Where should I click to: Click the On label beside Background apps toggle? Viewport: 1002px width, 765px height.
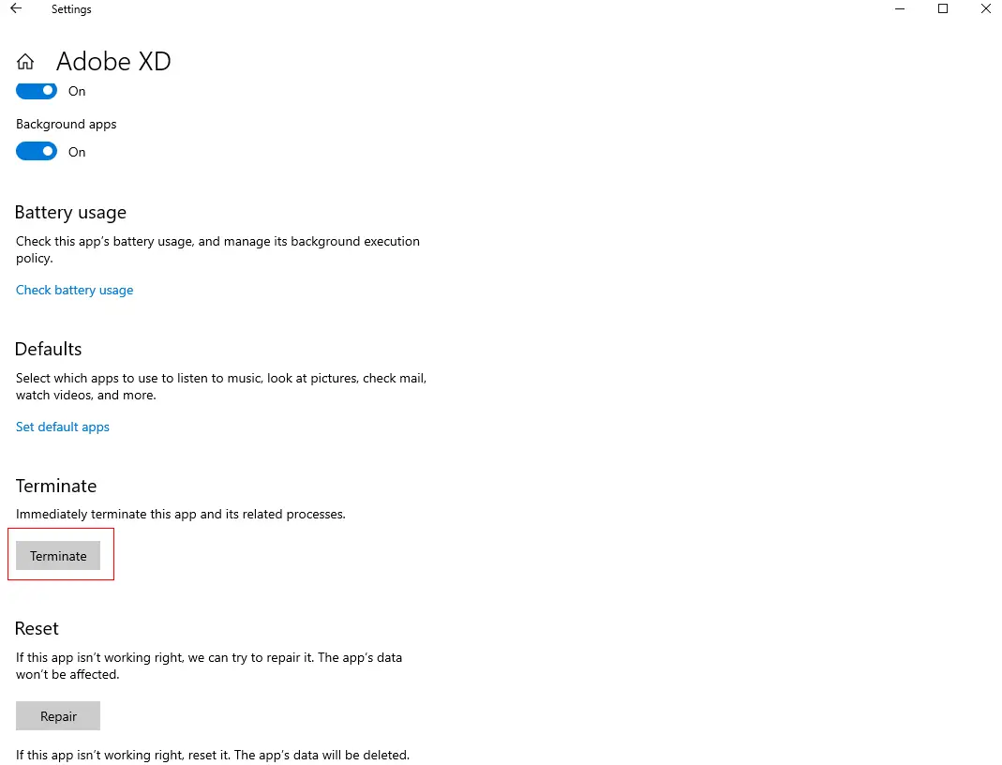click(77, 152)
